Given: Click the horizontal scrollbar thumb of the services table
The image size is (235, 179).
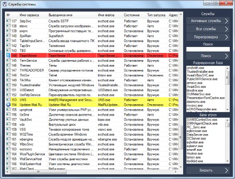Looking at the screenshot, I should point(38,172).
